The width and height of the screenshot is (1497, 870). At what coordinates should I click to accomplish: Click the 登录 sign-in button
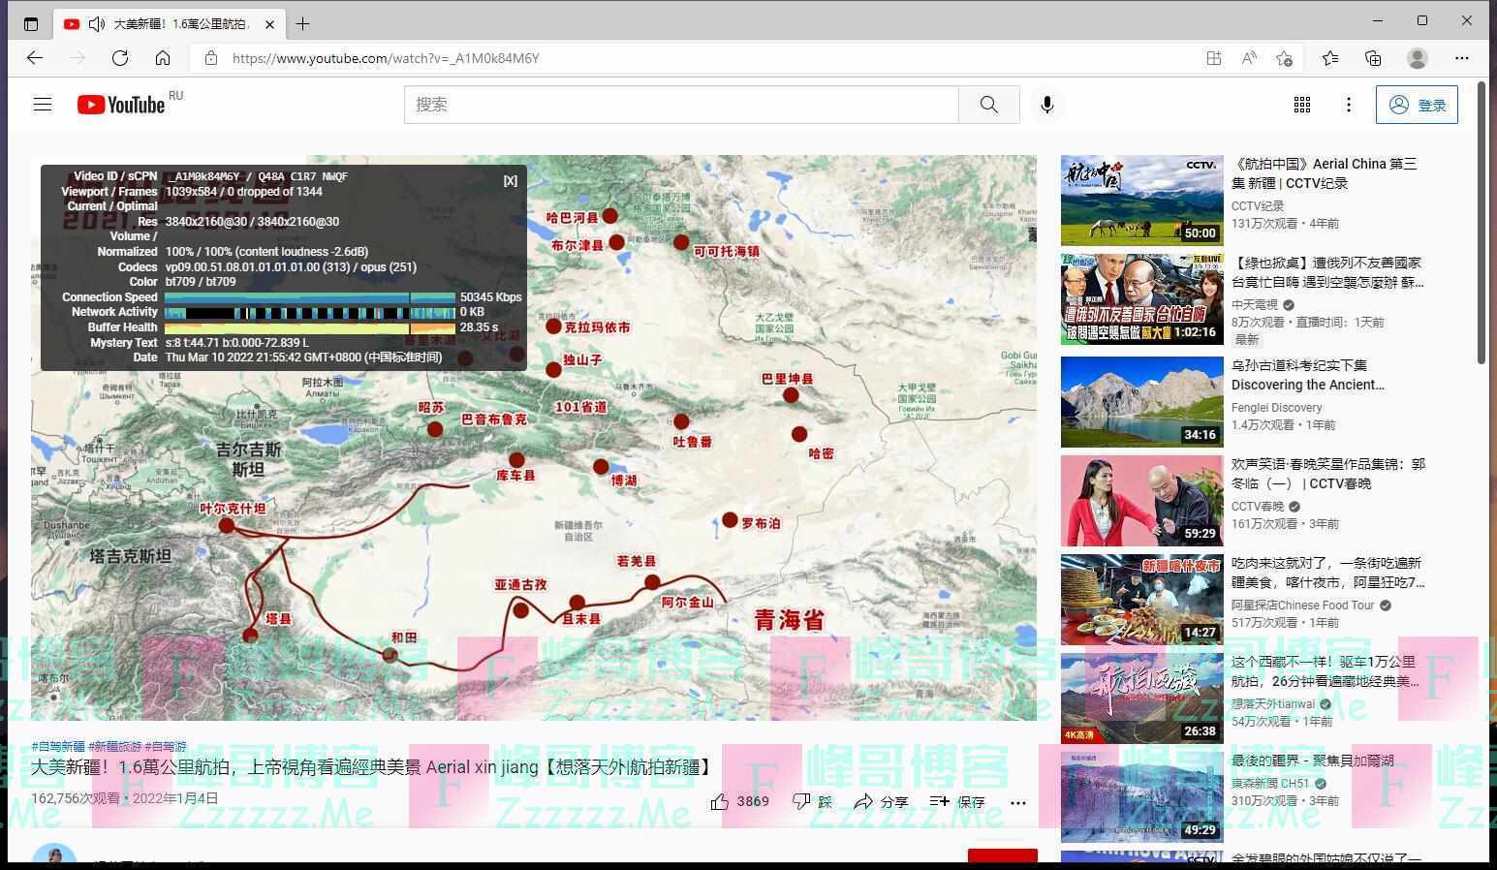tap(1417, 105)
